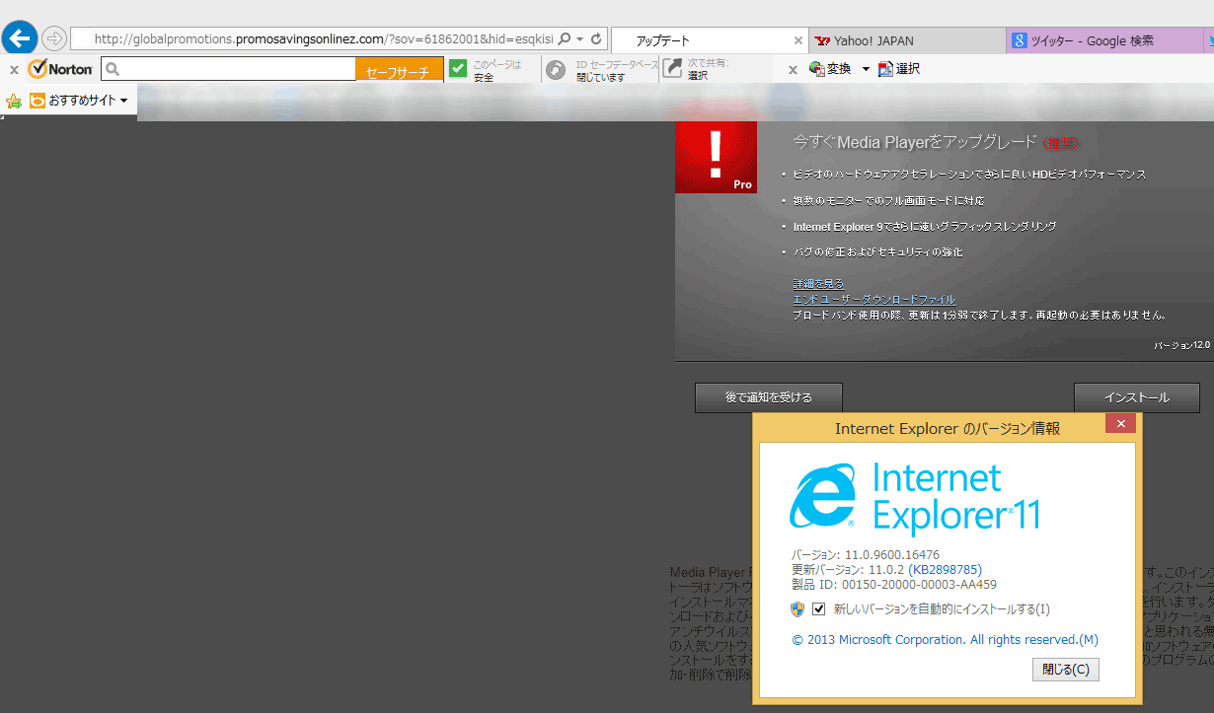This screenshot has height=713, width=1214.
Task: Close the 変換 toolbar with its X
Action: click(793, 70)
